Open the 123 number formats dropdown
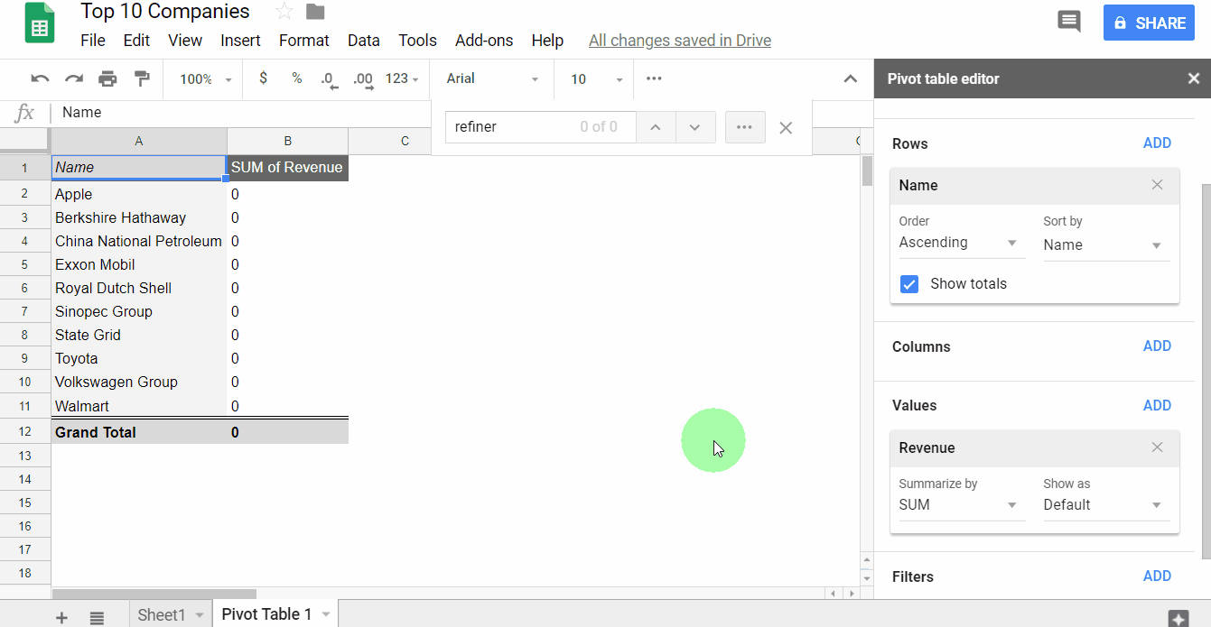 (x=402, y=79)
